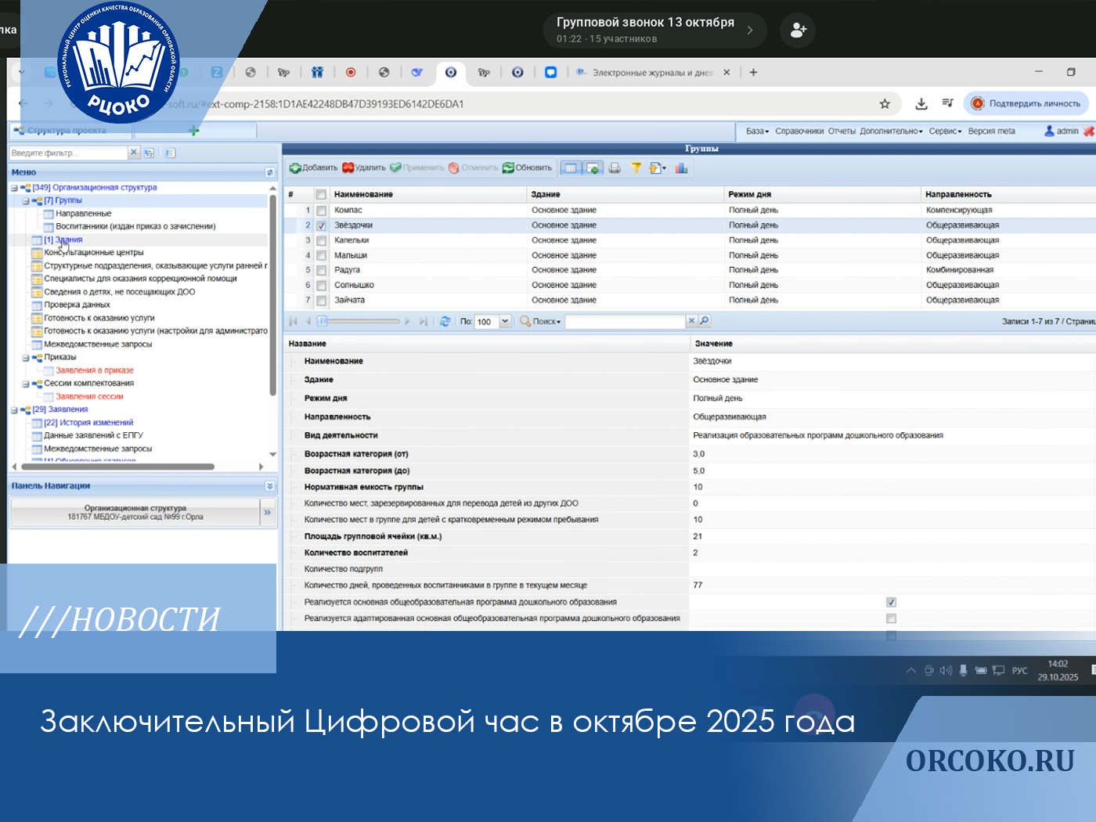The height and width of the screenshot is (822, 1096).
Task: Bookmark the page with the star icon
Action: pyautogui.click(x=885, y=103)
